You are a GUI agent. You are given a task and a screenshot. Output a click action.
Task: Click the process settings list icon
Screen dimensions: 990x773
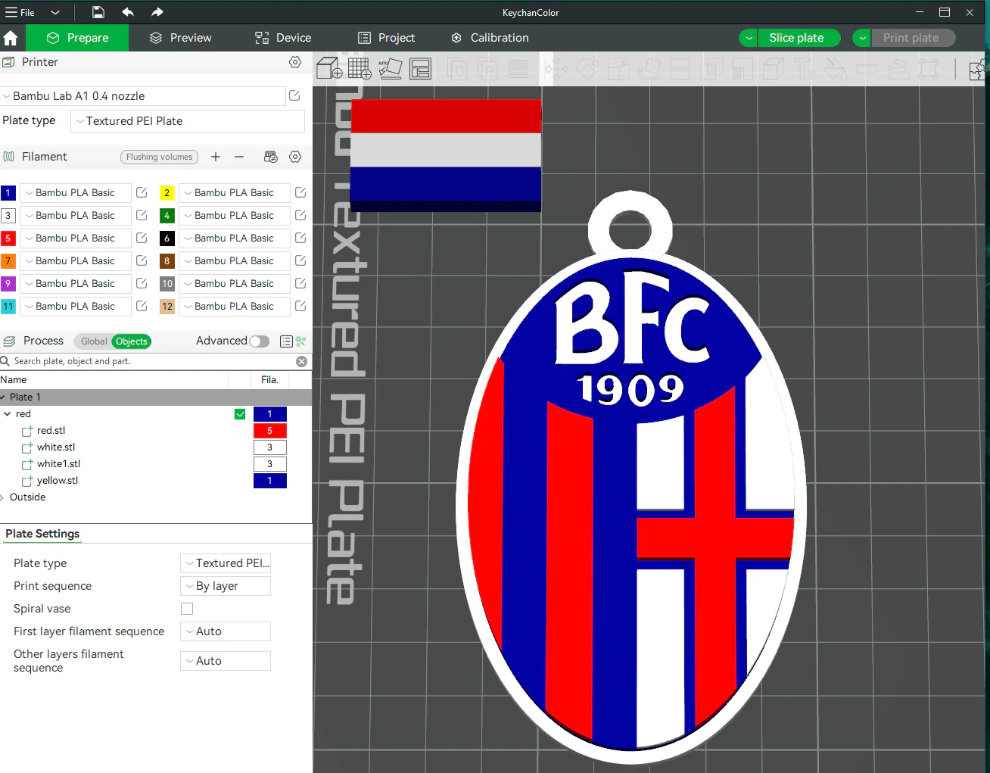[x=286, y=341]
